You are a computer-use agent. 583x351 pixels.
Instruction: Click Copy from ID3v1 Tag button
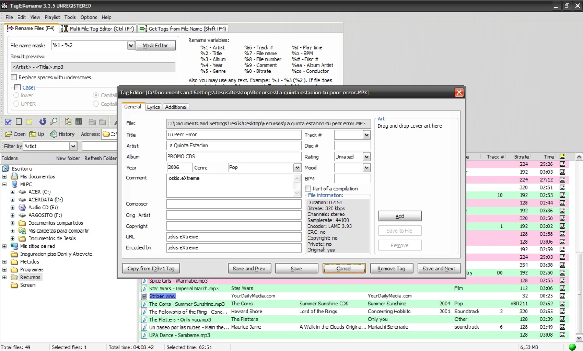pyautogui.click(x=151, y=269)
